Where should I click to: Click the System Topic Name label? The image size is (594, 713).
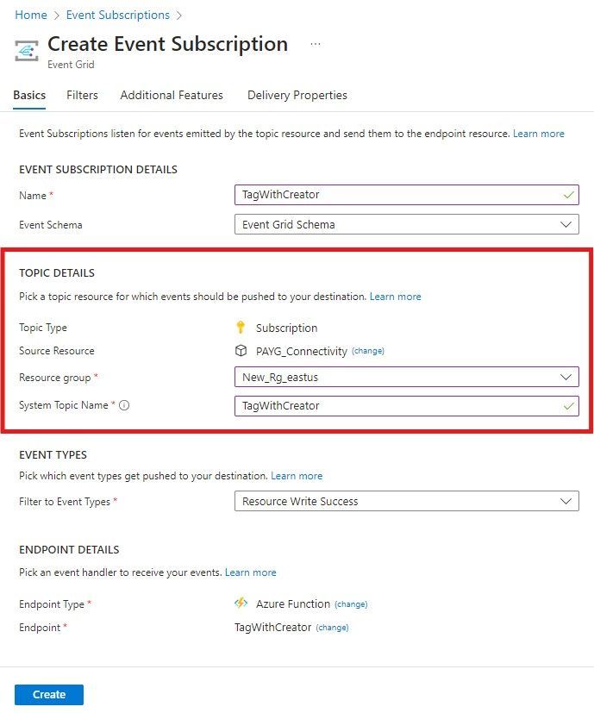coord(64,405)
